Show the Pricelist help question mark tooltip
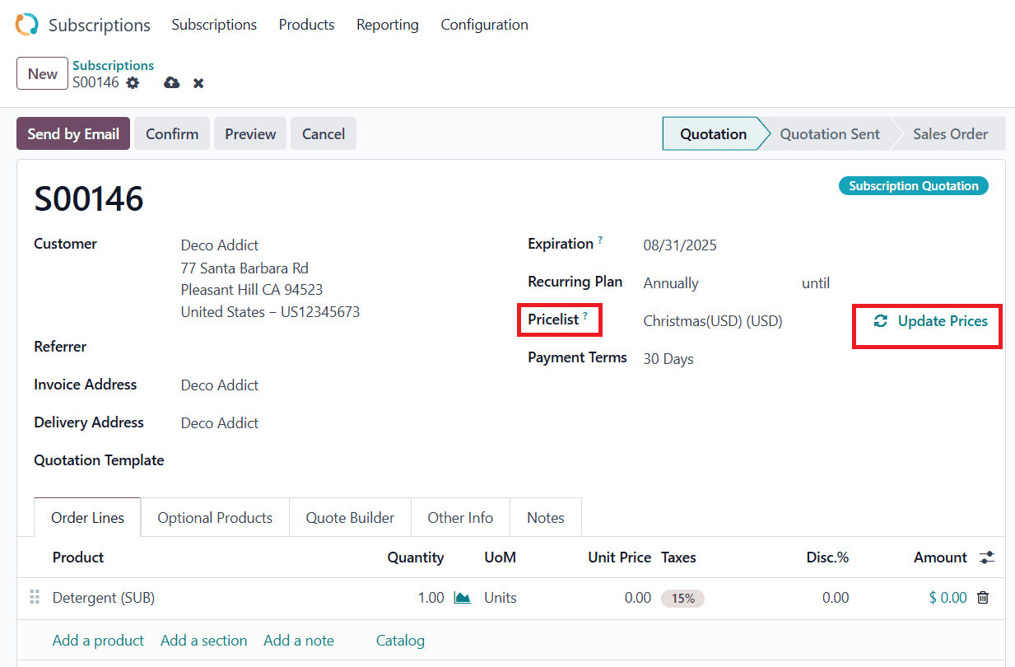Image resolution: width=1015 pixels, height=667 pixels. pyautogui.click(x=585, y=316)
